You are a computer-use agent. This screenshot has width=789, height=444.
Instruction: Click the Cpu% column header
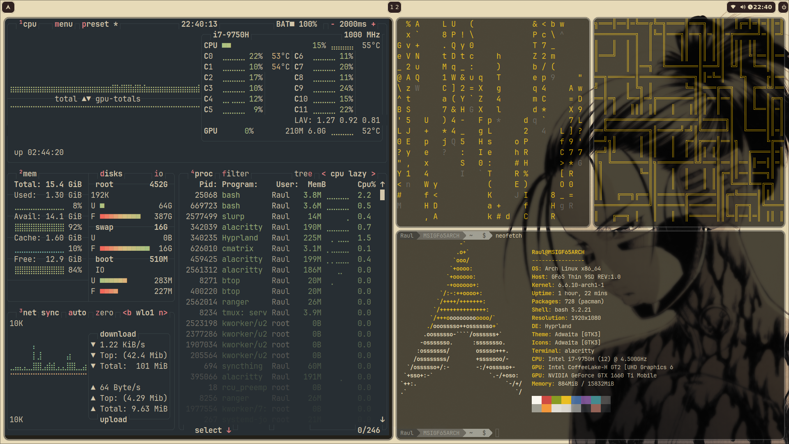click(367, 185)
